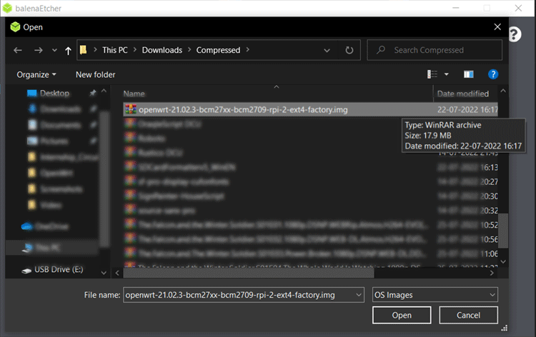
Task: Click folder icon in address bar
Action: point(83,50)
